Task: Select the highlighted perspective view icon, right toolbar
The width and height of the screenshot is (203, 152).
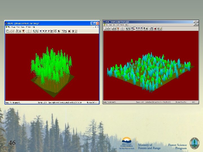Action: [134, 29]
